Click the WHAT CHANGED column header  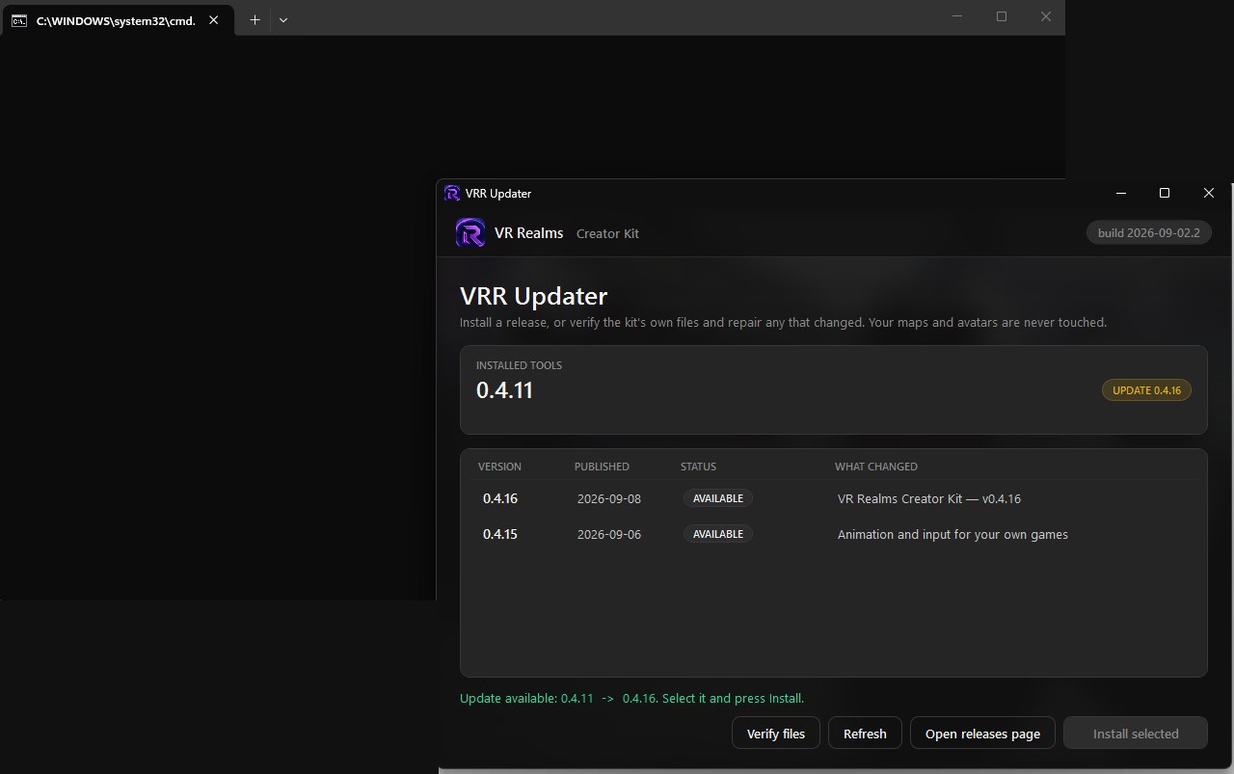[876, 467]
